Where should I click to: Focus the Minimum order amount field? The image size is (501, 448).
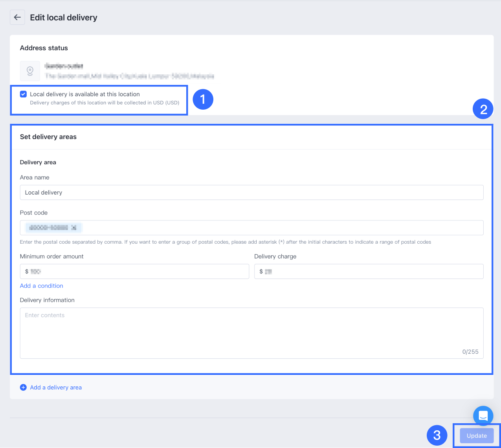coord(134,271)
